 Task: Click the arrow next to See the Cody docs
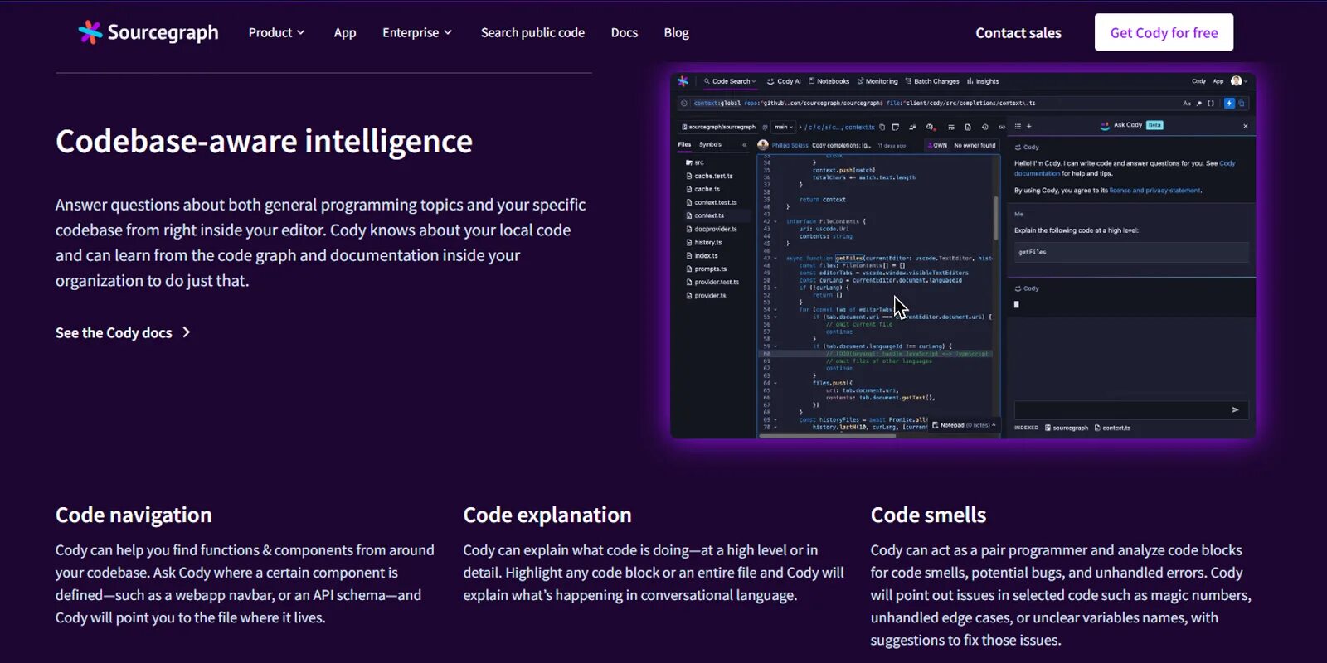187,332
